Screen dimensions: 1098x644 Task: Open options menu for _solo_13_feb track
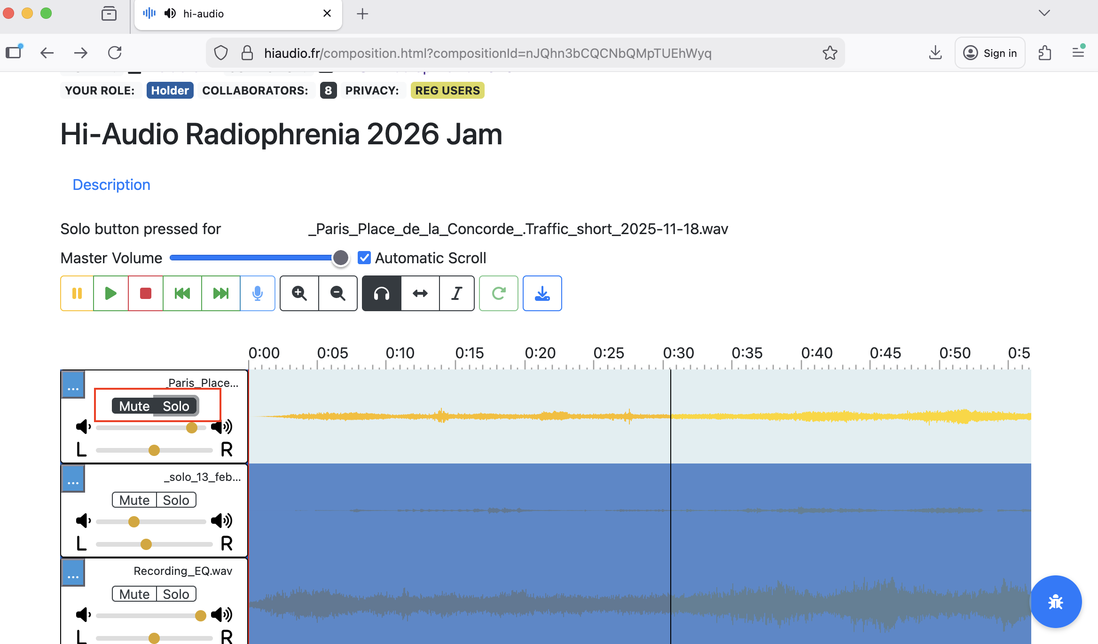point(73,479)
